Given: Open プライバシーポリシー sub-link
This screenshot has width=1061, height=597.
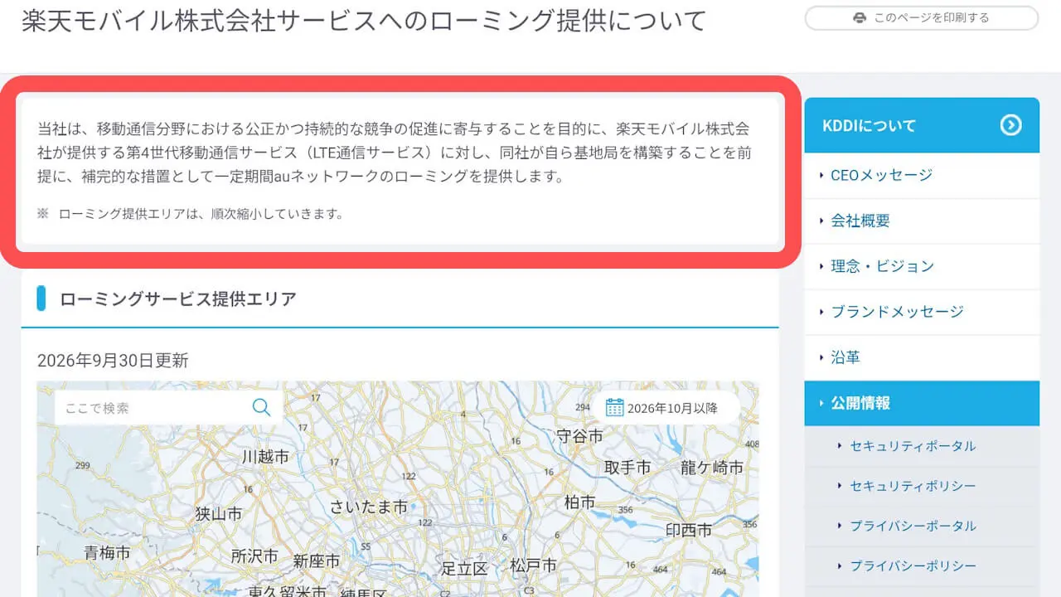Looking at the screenshot, I should (922, 565).
